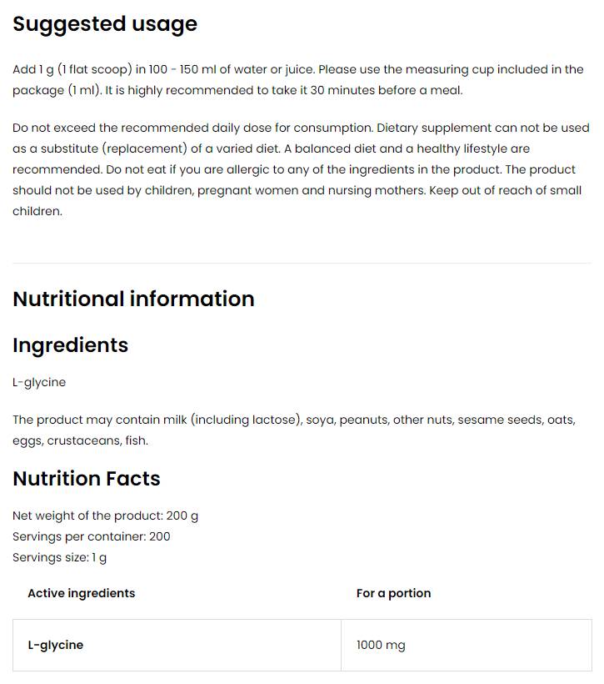Click L-glycine text under Ingredients heading
This screenshot has width=604, height=684.
click(x=39, y=382)
